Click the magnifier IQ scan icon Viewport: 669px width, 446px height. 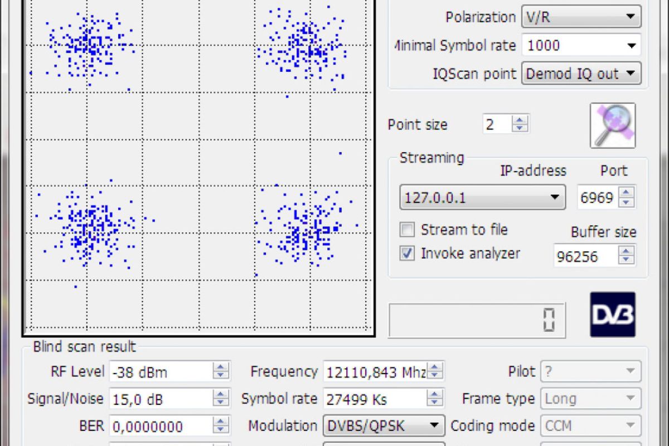coord(613,125)
